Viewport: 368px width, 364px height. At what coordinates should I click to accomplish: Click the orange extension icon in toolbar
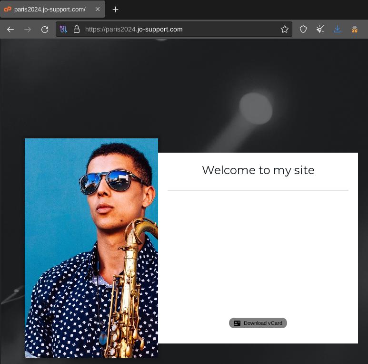(x=355, y=29)
